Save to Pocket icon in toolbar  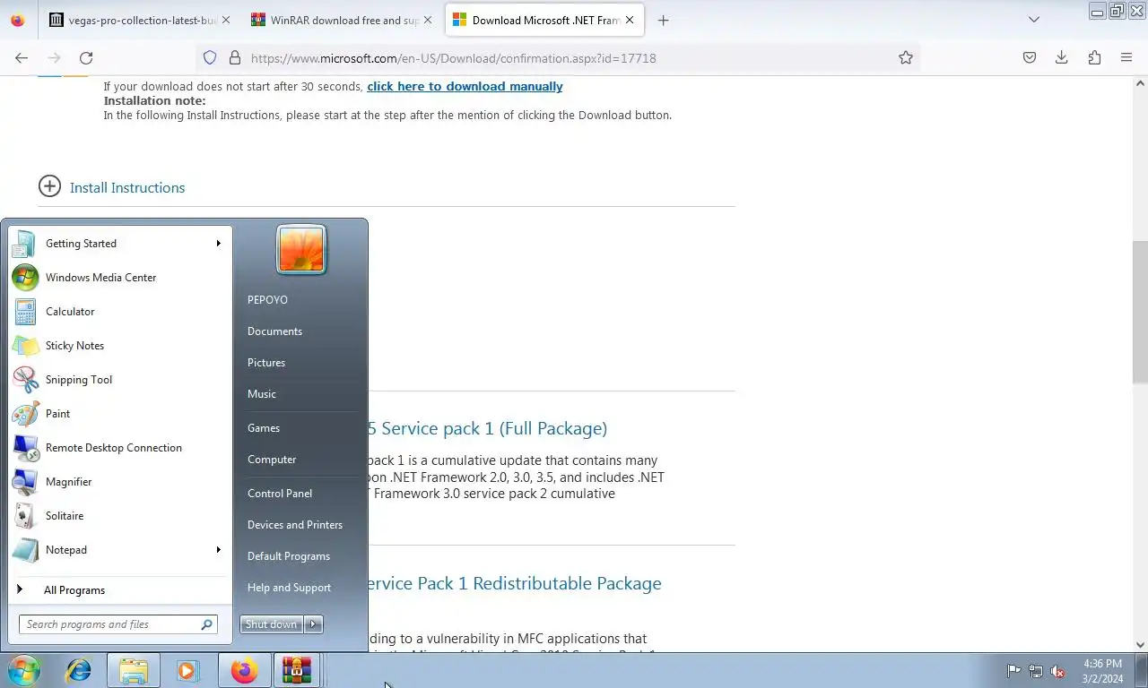1030,58
